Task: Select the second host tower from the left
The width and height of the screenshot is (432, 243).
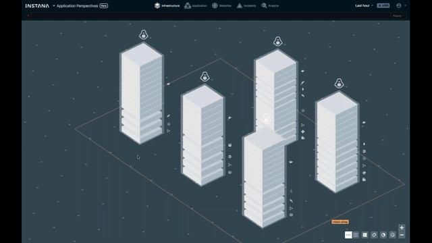Action: point(202,136)
